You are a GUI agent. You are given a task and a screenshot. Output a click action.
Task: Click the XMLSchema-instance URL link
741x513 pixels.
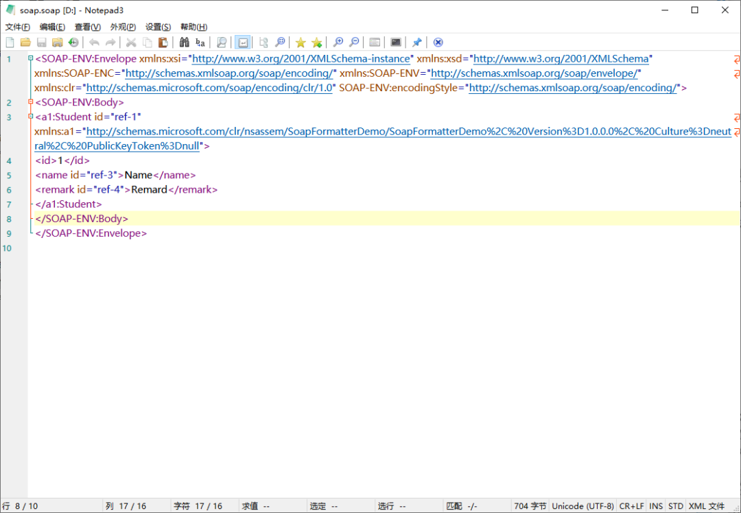tap(301, 59)
